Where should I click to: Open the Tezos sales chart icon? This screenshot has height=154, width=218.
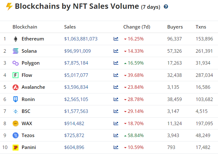tap(116, 135)
